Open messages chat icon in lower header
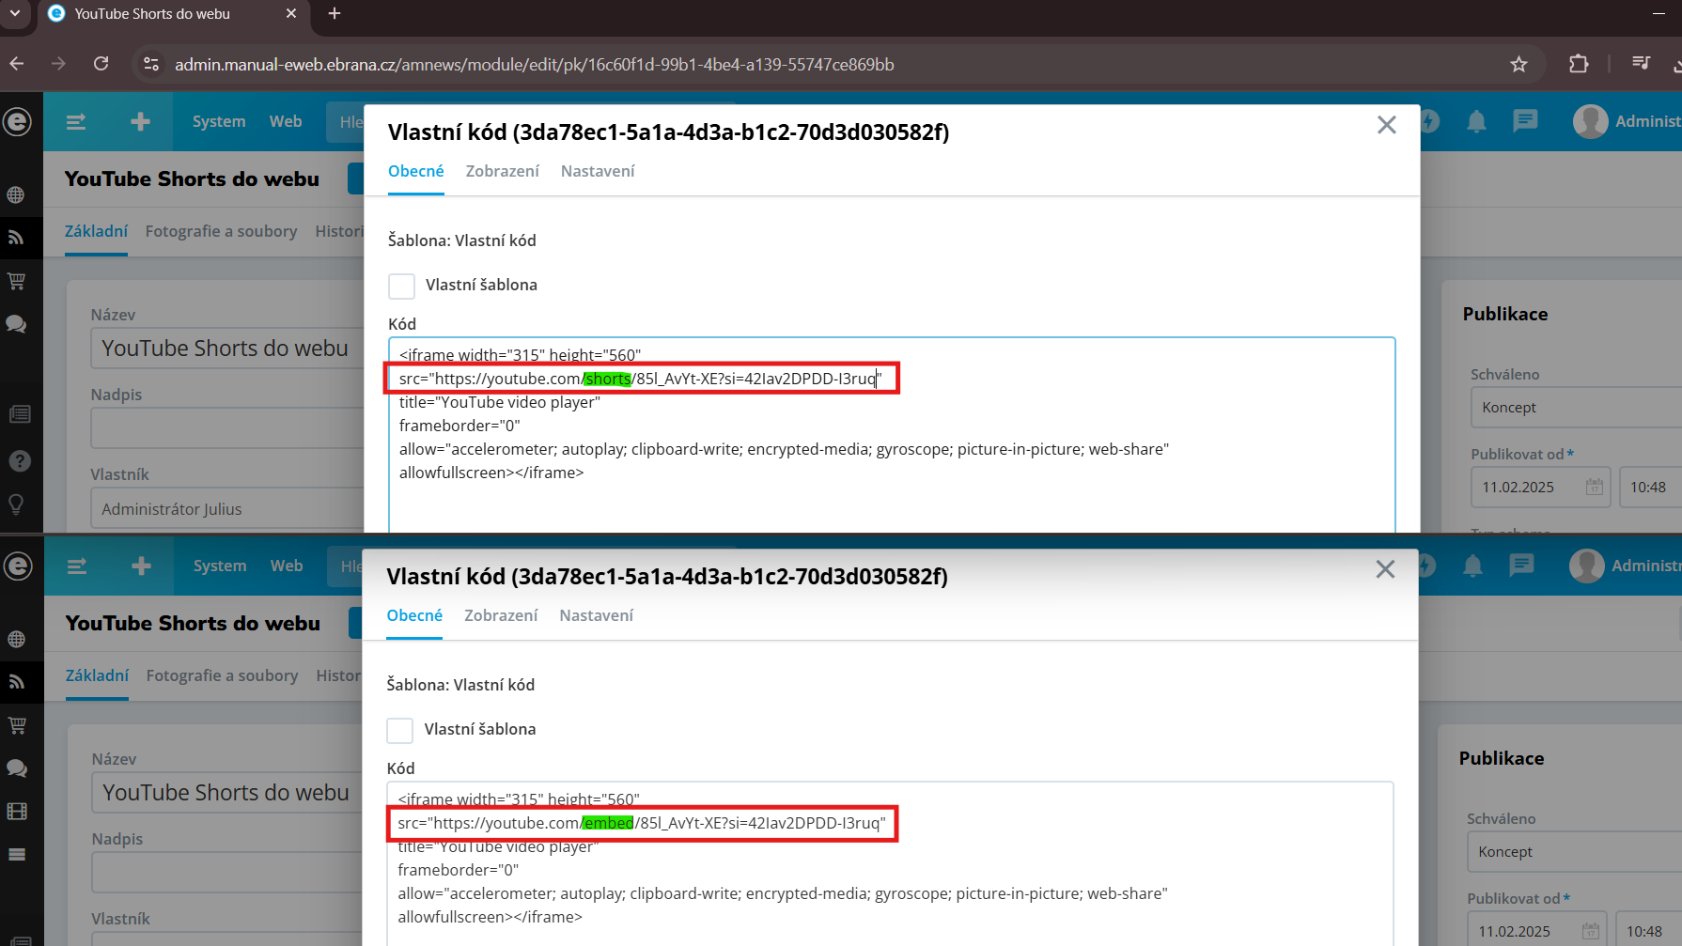The image size is (1682, 946). (x=1521, y=566)
